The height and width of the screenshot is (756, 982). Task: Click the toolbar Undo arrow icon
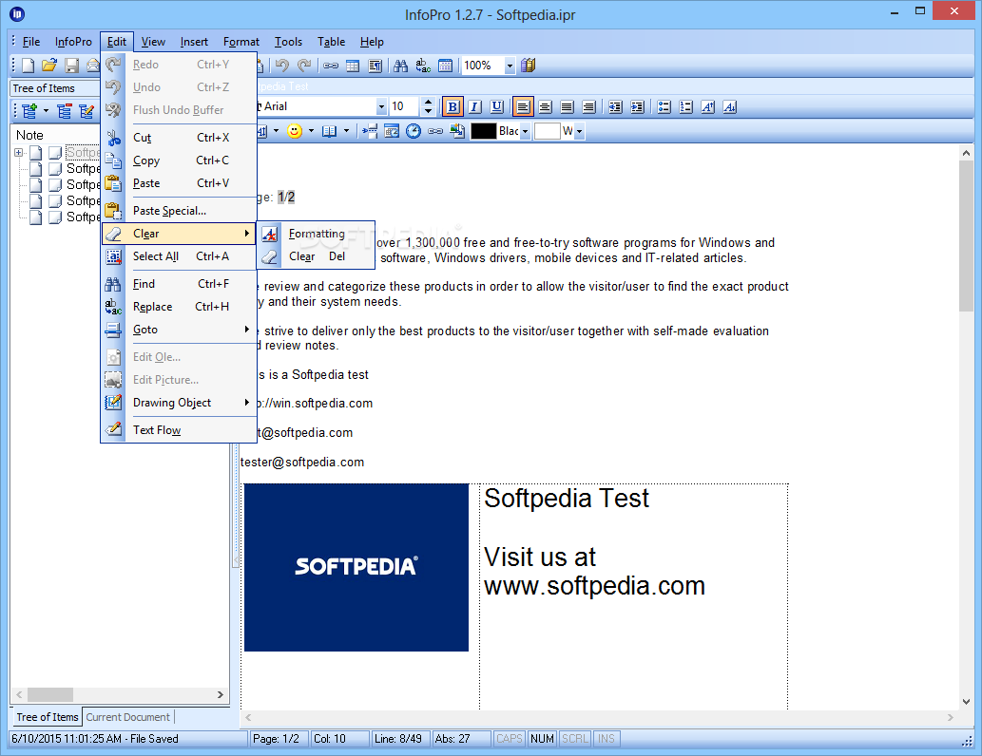pyautogui.click(x=281, y=66)
